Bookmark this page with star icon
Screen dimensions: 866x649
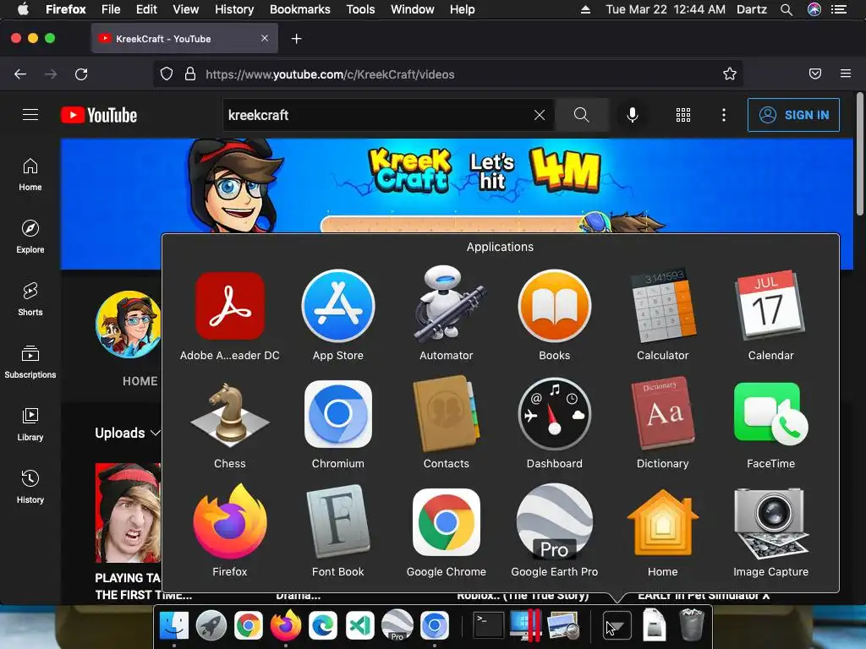(x=730, y=74)
